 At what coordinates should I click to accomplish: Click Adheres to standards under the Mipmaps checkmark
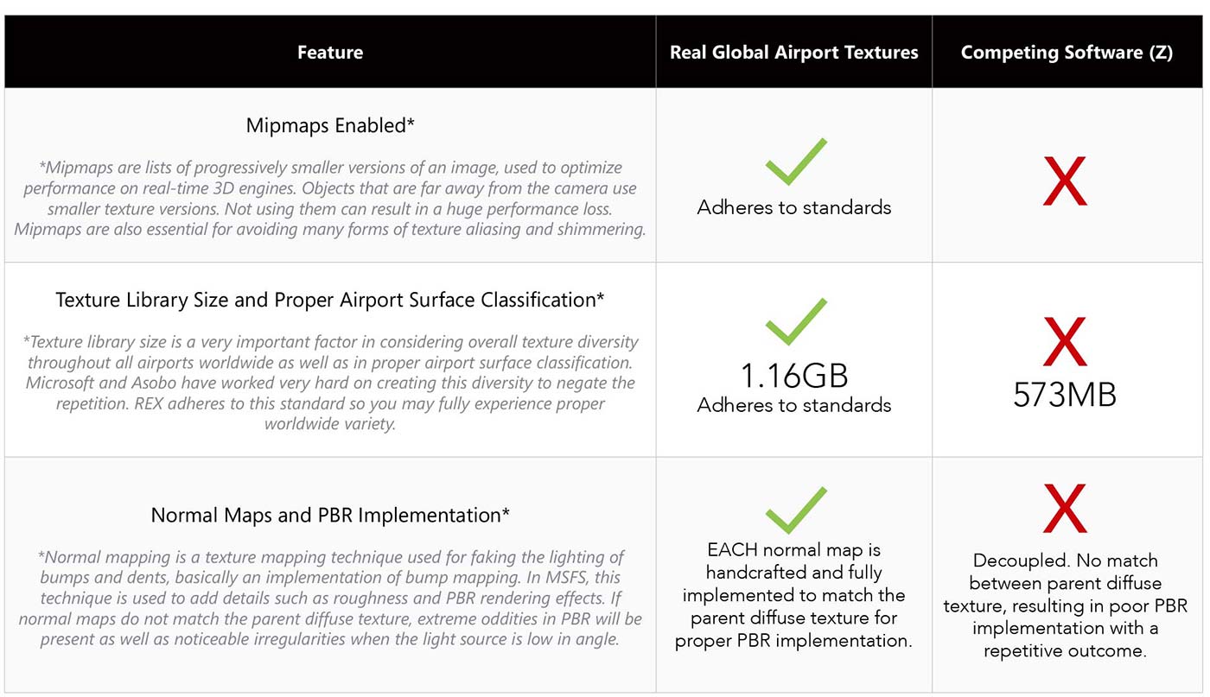tap(794, 208)
